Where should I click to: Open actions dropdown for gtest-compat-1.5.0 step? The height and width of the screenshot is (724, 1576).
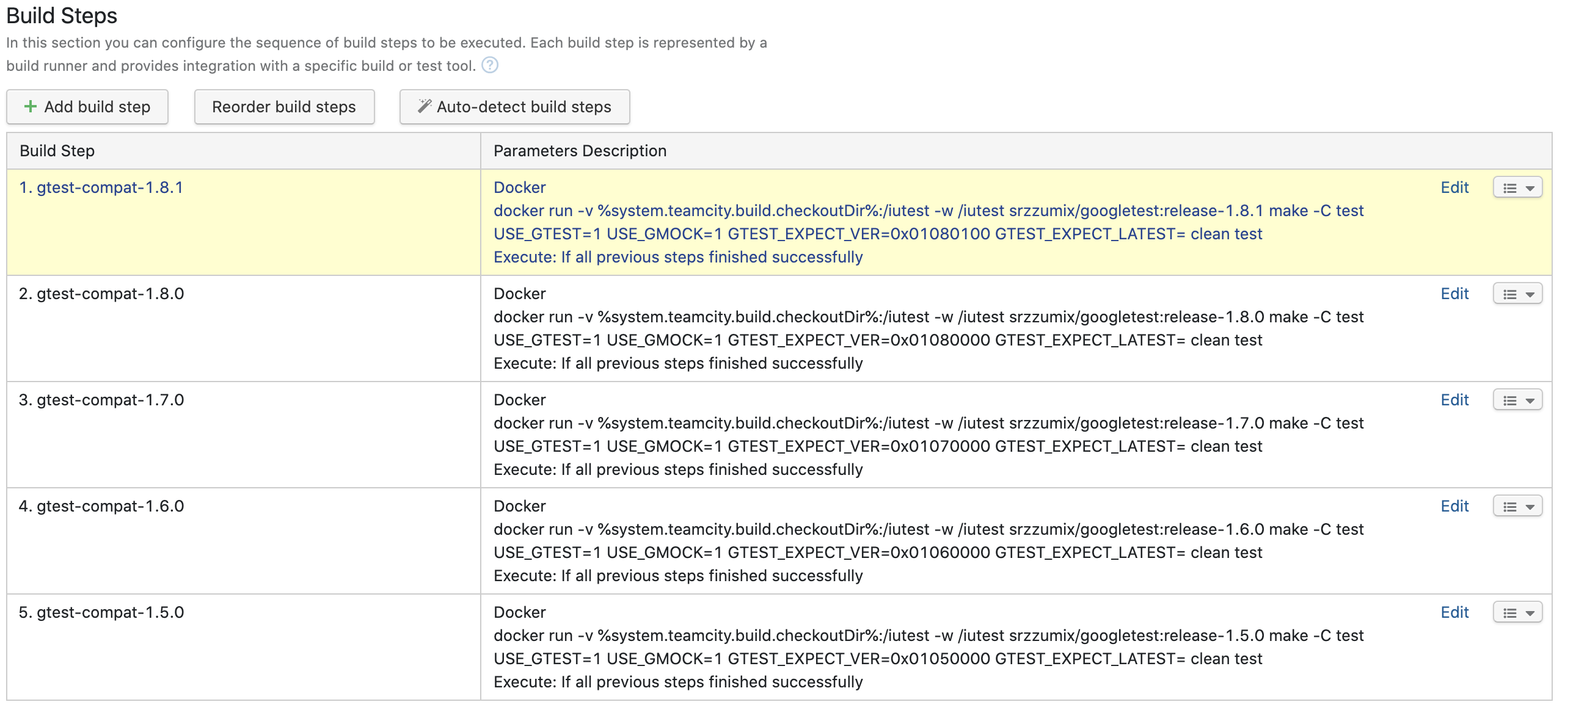[x=1517, y=613]
